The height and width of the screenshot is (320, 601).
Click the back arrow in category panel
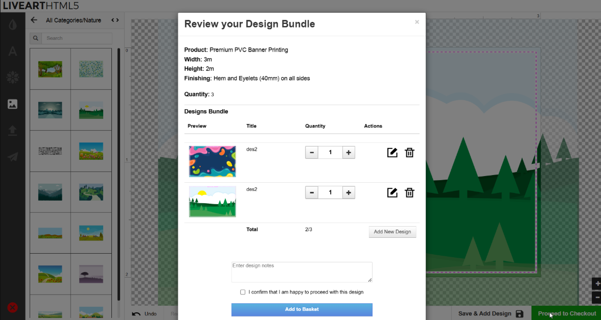click(34, 20)
